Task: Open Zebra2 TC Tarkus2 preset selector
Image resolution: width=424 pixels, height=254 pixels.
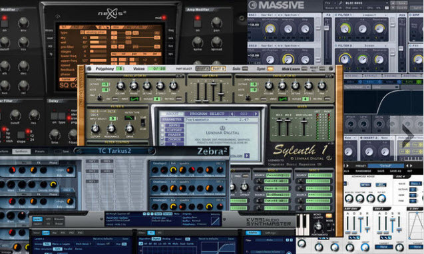Action: (x=114, y=151)
